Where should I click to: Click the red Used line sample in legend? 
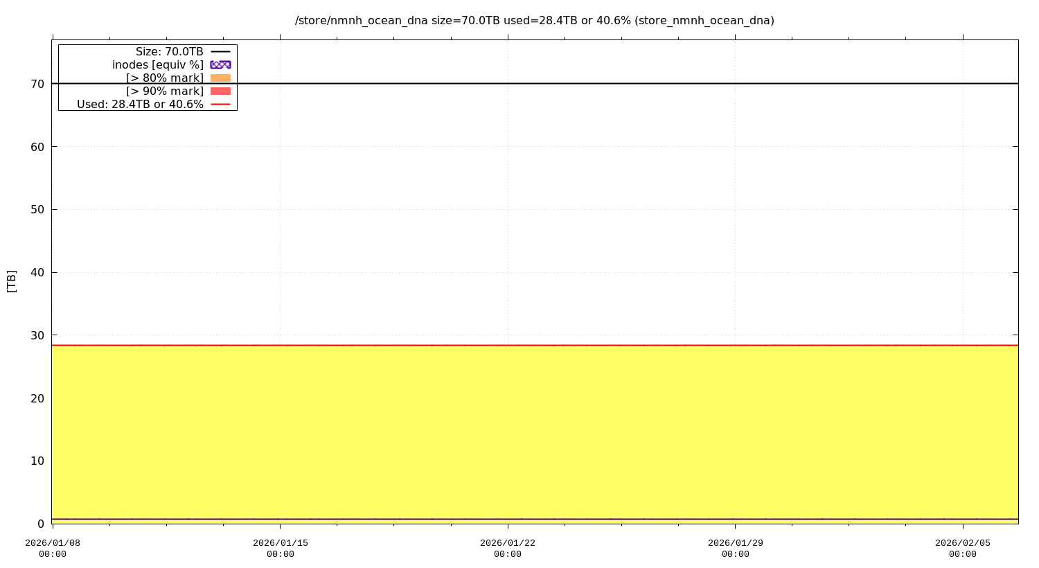(220, 104)
